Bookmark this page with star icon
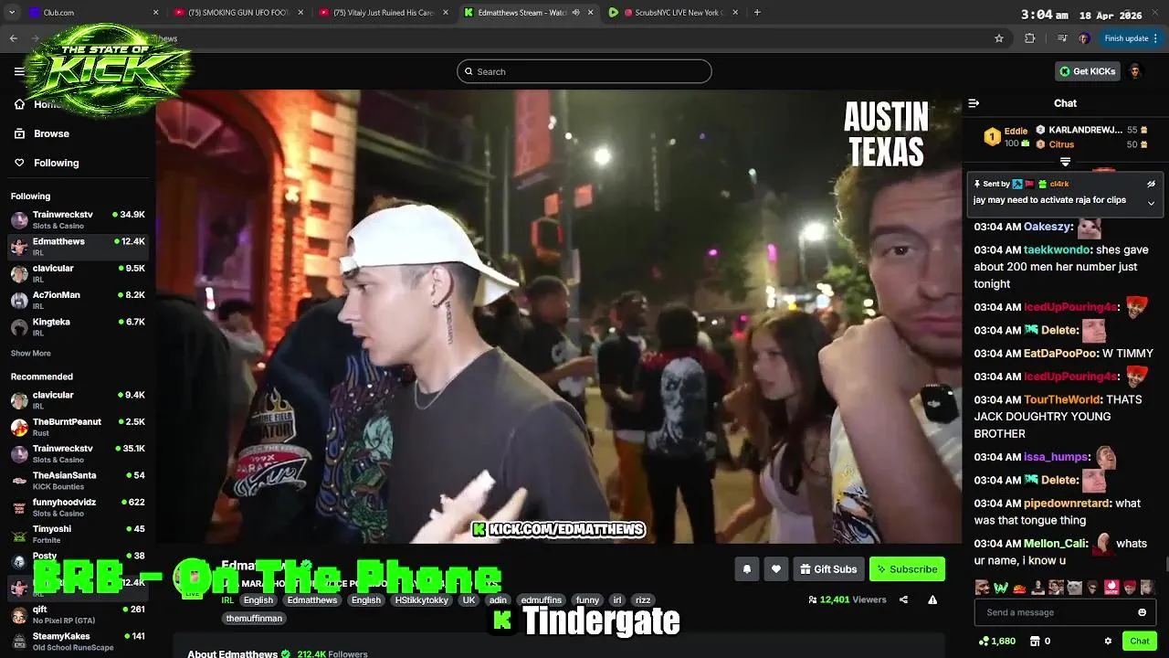 coord(999,38)
